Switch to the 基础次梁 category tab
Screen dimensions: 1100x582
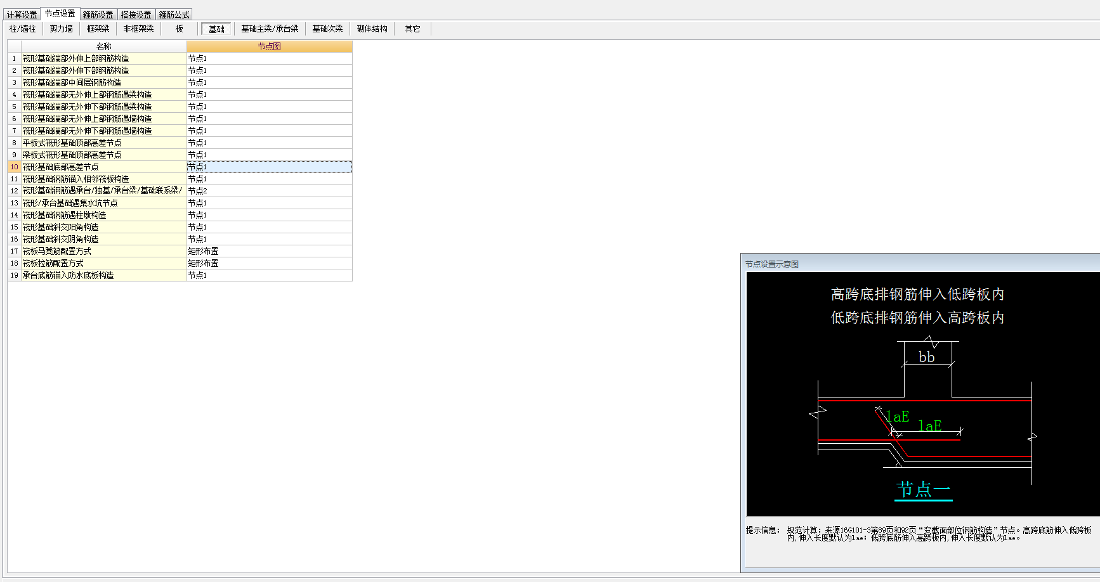click(x=327, y=29)
